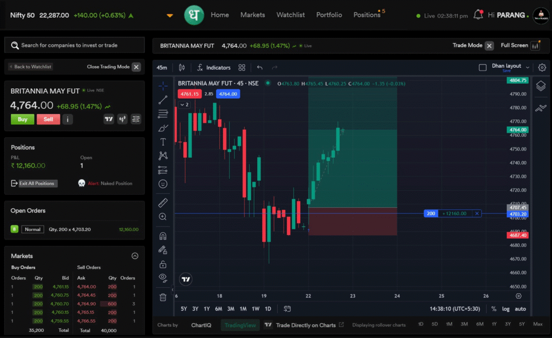The width and height of the screenshot is (552, 338).
Task: Open chart settings gear icon
Action: coord(542,68)
